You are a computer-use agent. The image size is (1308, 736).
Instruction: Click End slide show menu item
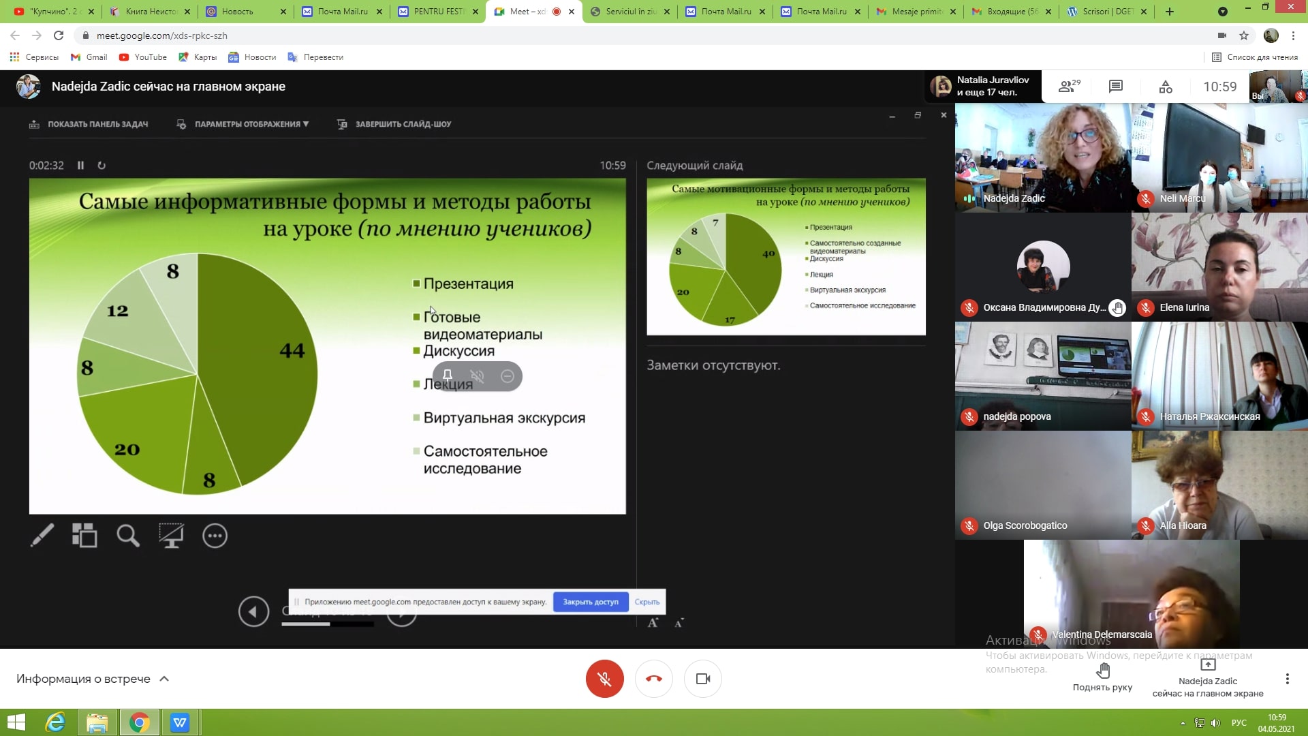394,124
